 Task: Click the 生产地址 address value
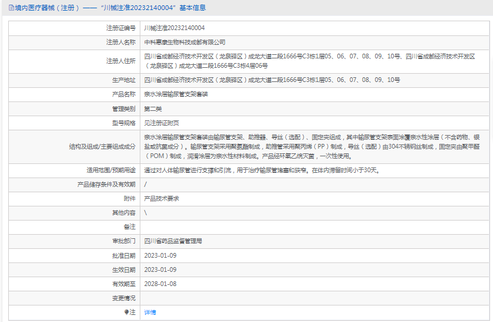pyautogui.click(x=272, y=80)
